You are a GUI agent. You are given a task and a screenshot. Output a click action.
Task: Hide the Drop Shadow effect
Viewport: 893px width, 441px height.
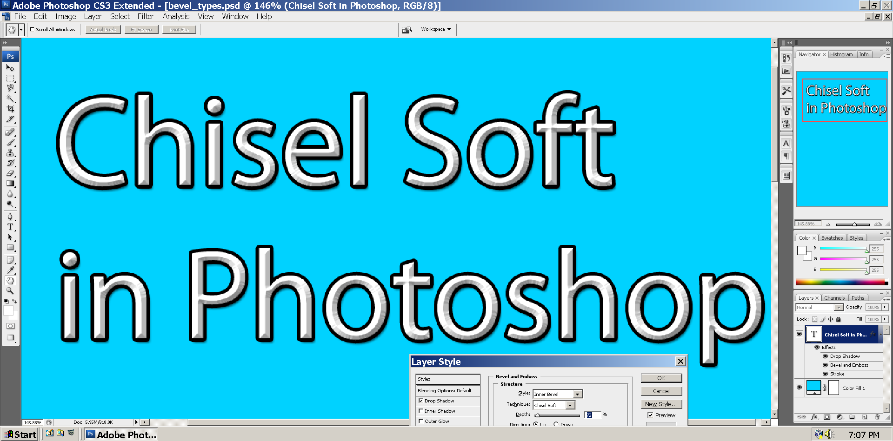point(826,356)
